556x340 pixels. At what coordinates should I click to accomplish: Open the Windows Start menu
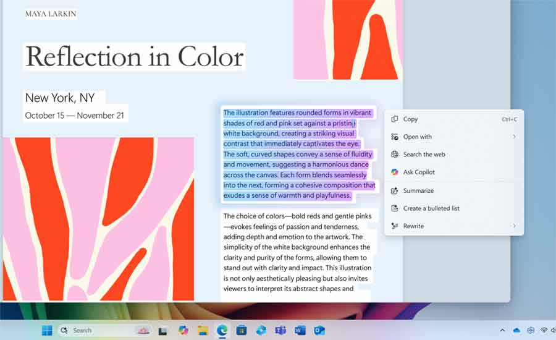(47, 330)
